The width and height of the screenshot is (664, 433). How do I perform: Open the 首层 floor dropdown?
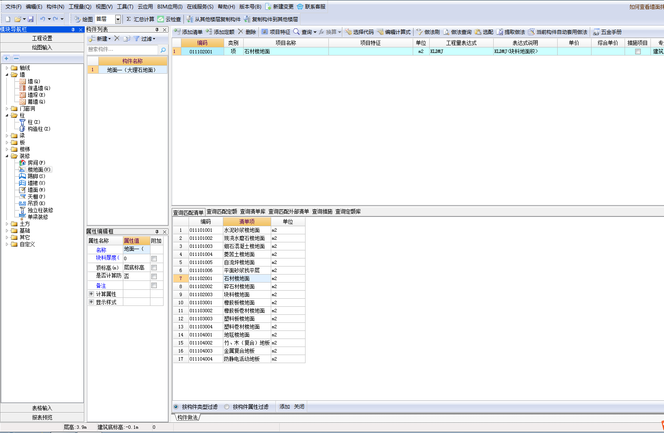(x=118, y=19)
